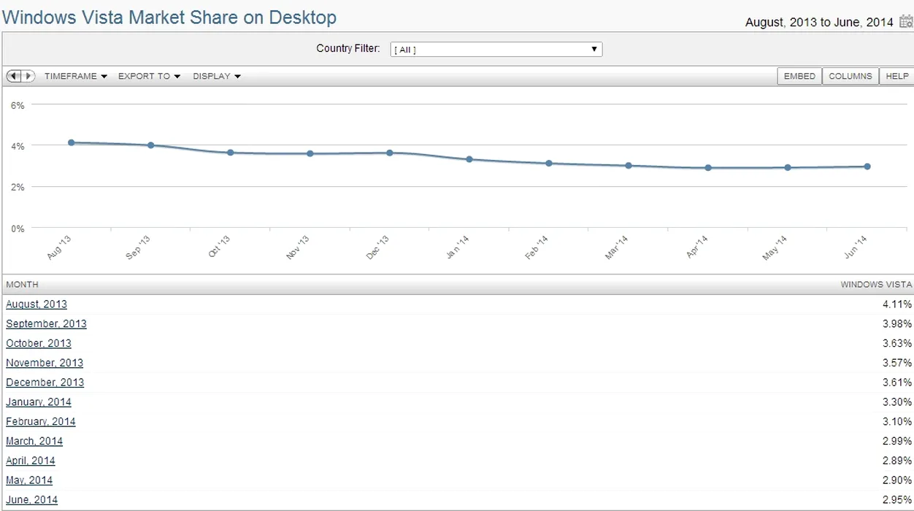
Task: Open the June, 2014 link
Action: coord(32,500)
